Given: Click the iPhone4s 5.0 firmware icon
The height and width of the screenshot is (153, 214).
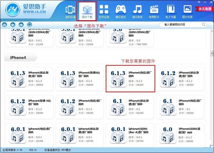Looking at the screenshot, I should pyautogui.click(x=118, y=36).
